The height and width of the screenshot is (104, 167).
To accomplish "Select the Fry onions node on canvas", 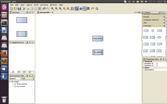I will coord(98,52).
